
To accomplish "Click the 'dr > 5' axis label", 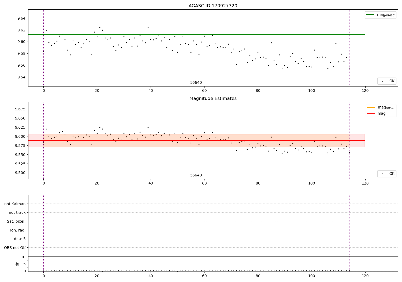I will [20, 239].
